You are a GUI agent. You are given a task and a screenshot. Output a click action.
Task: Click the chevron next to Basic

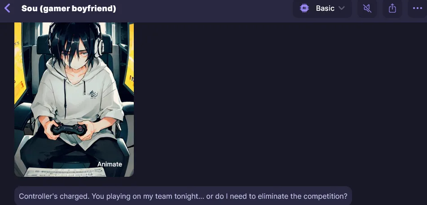342,9
